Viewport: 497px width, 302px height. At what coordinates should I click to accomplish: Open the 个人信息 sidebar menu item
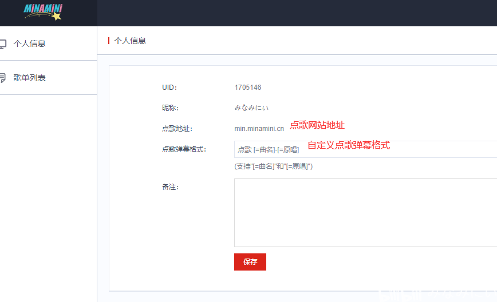point(48,43)
